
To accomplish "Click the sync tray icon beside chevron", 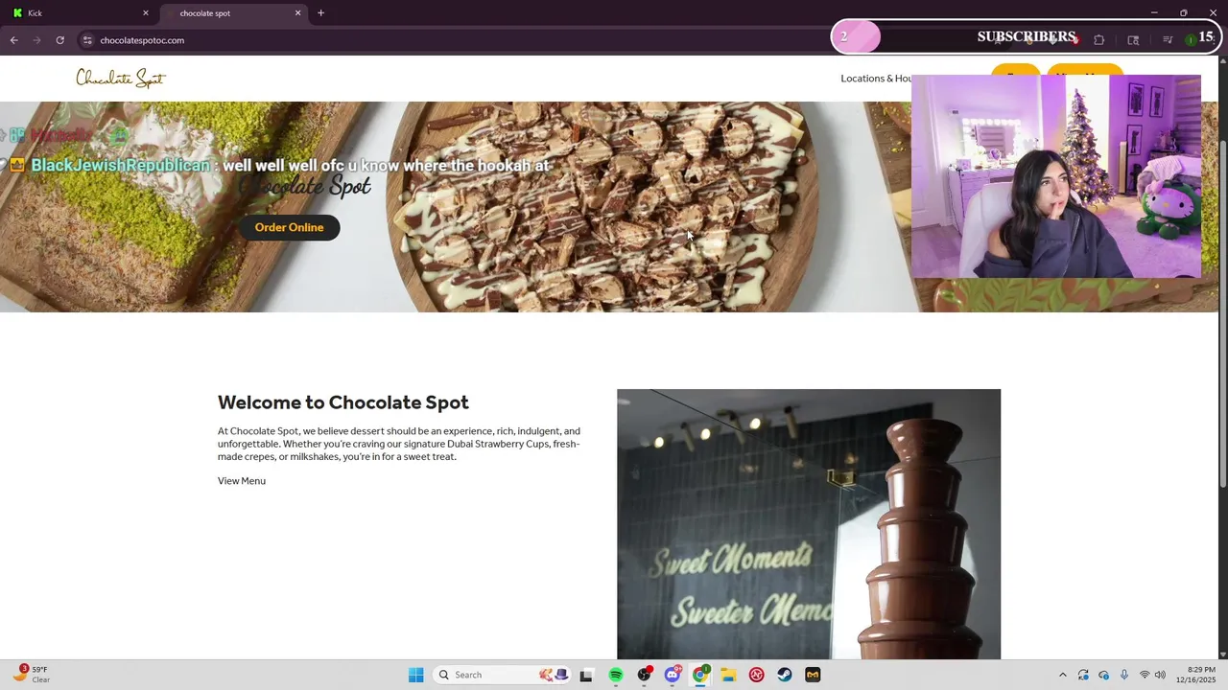I will [x=1083, y=675].
